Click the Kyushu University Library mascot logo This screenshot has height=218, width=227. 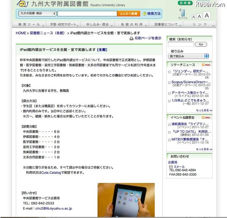23,4
